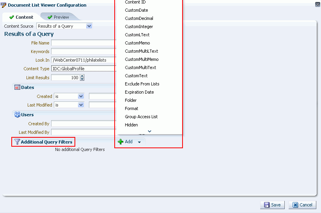
Task: Click the Users group icon
Action: click(x=17, y=115)
